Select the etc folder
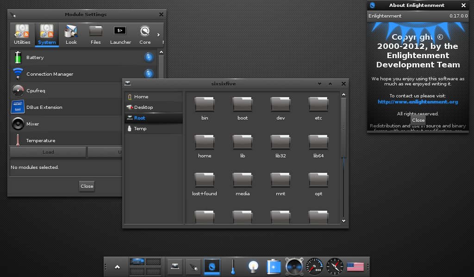474x277 pixels. [318, 108]
